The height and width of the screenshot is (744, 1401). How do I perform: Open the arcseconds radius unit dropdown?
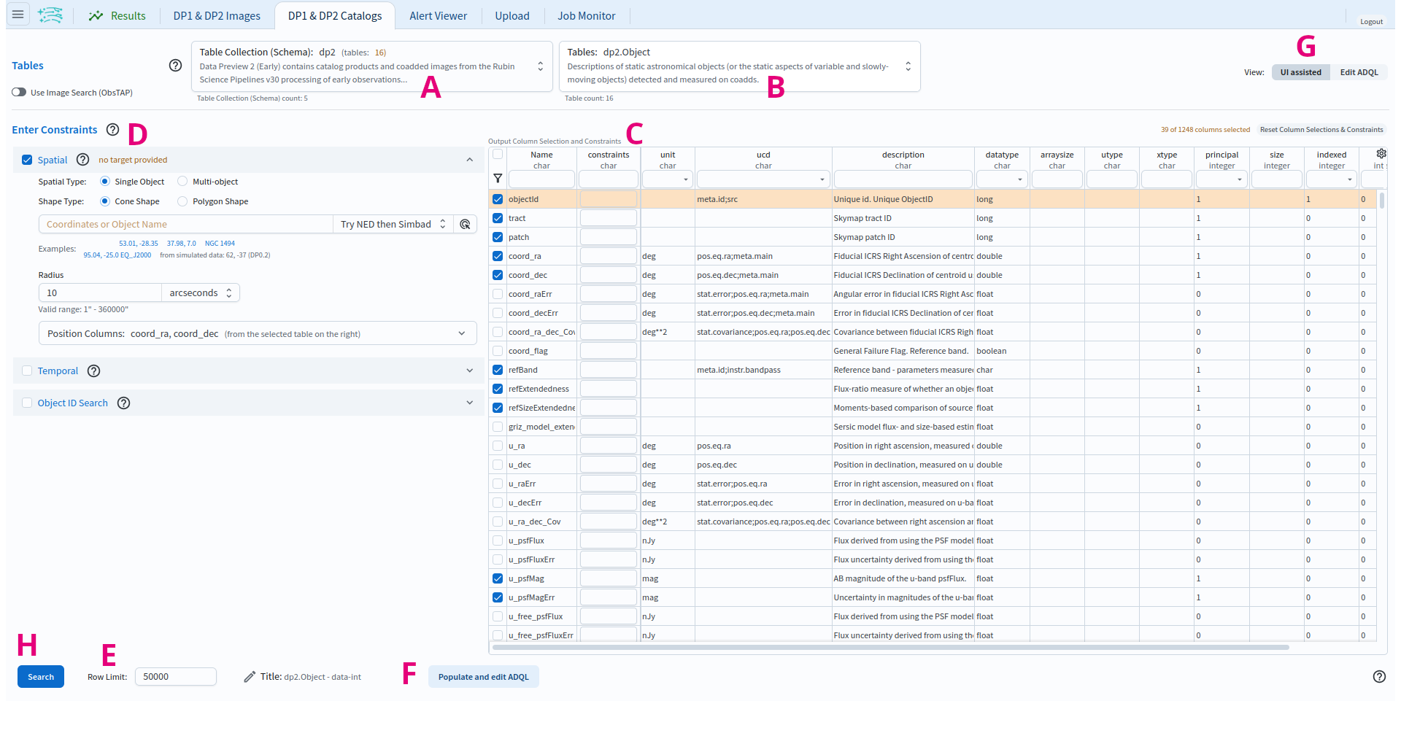click(x=201, y=292)
